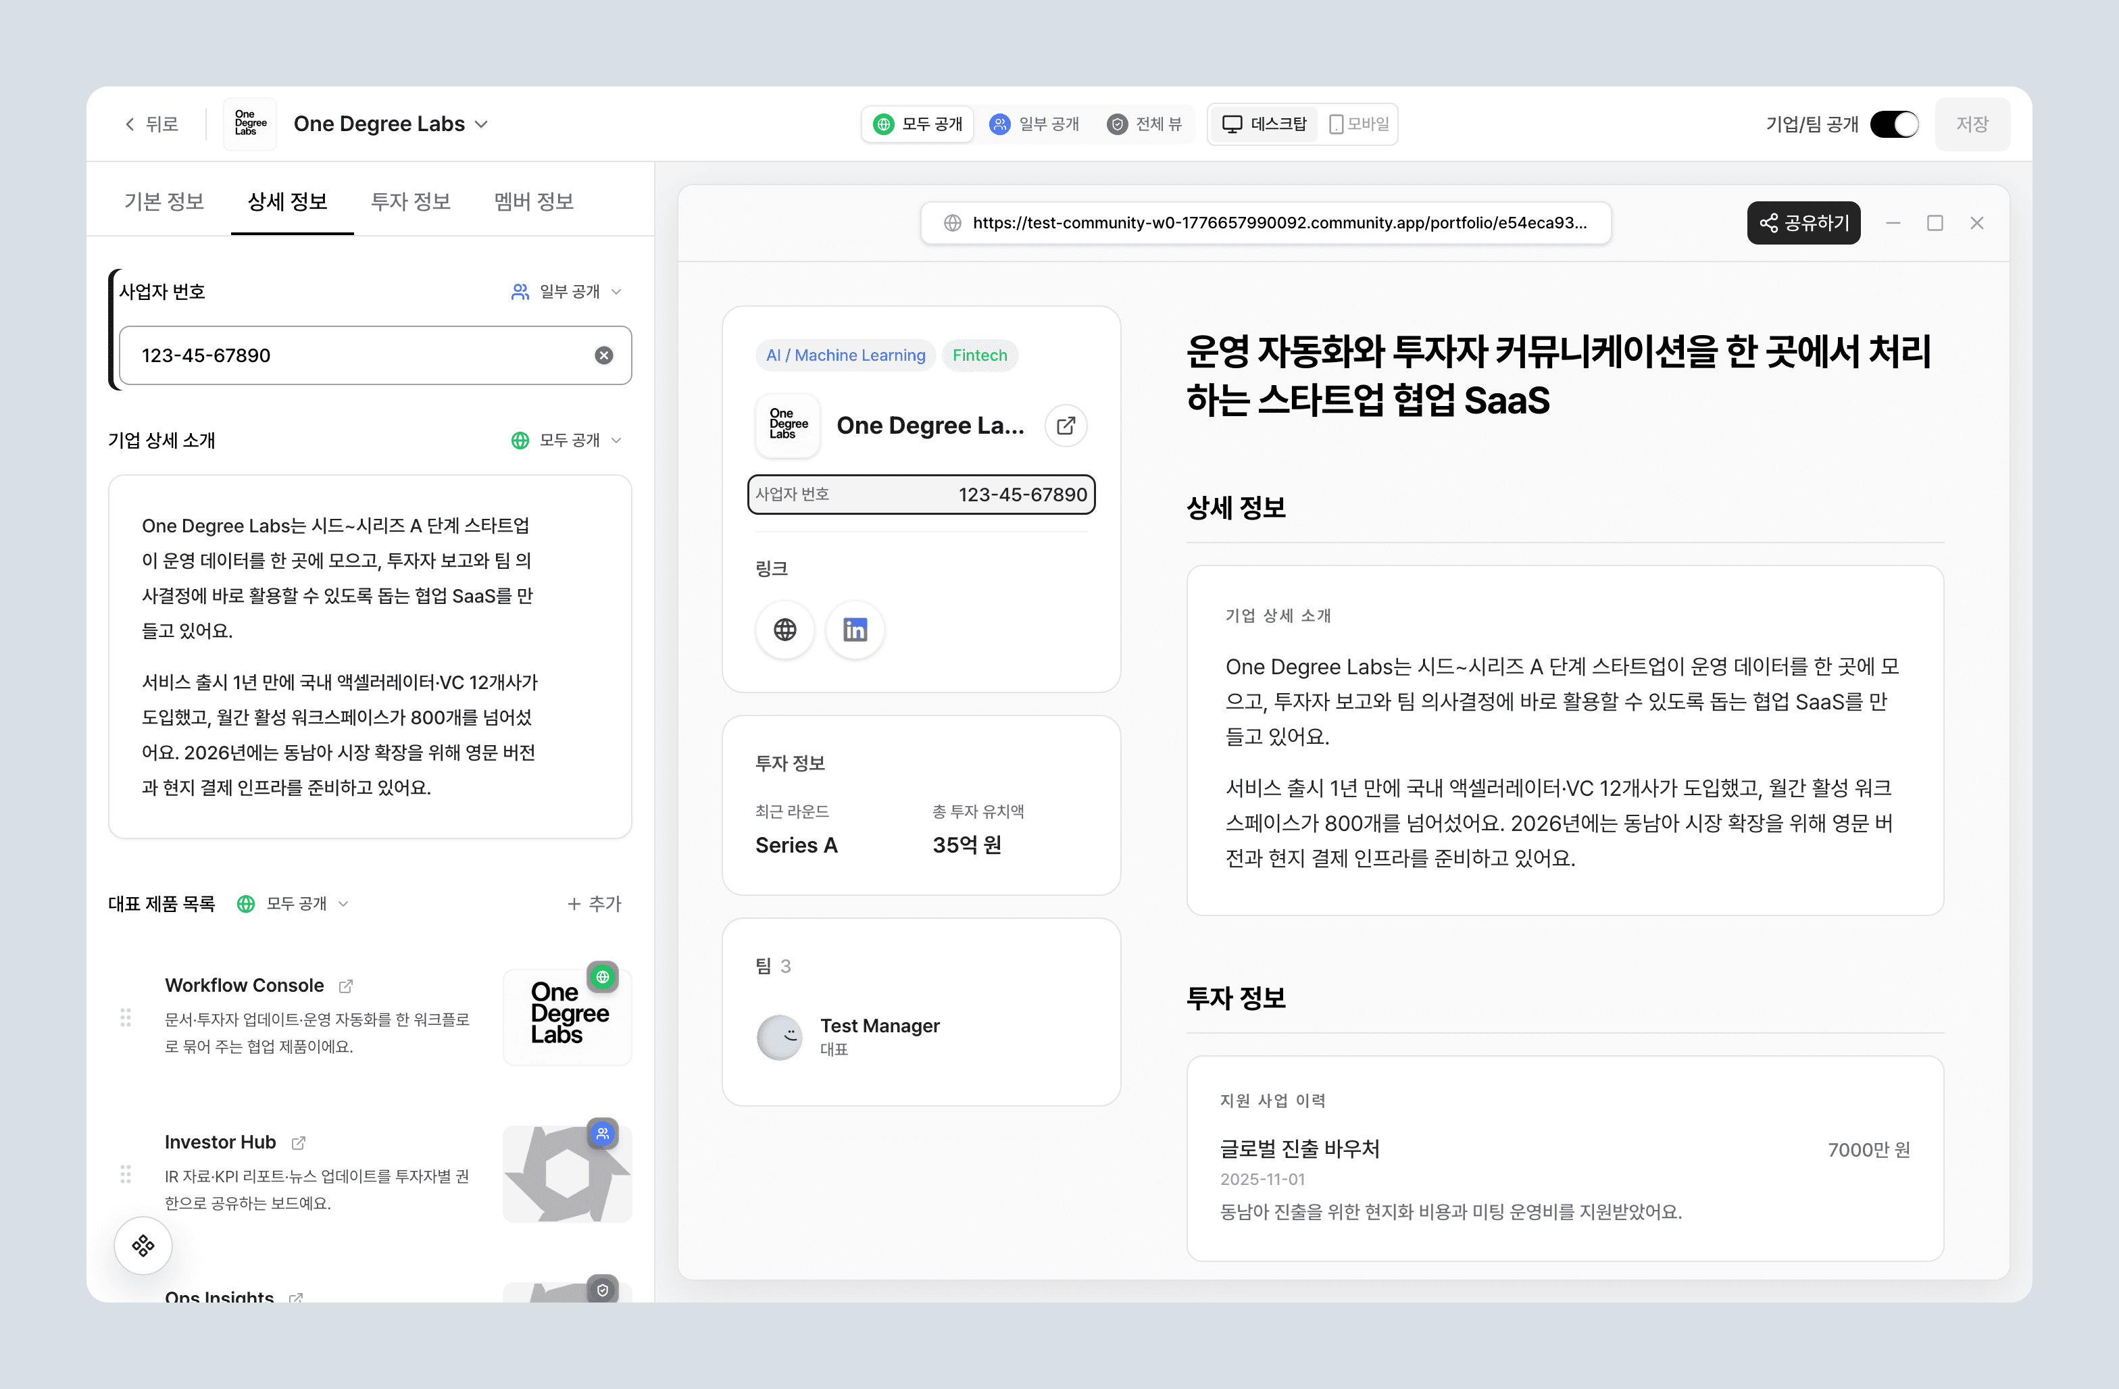Open 대표 제품 목록 visibility dropdown
This screenshot has height=1389, width=2119.
pos(293,903)
